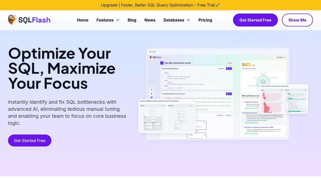The height and width of the screenshot is (180, 321).
Task: Click the Share button in preview
Action: pos(229,63)
